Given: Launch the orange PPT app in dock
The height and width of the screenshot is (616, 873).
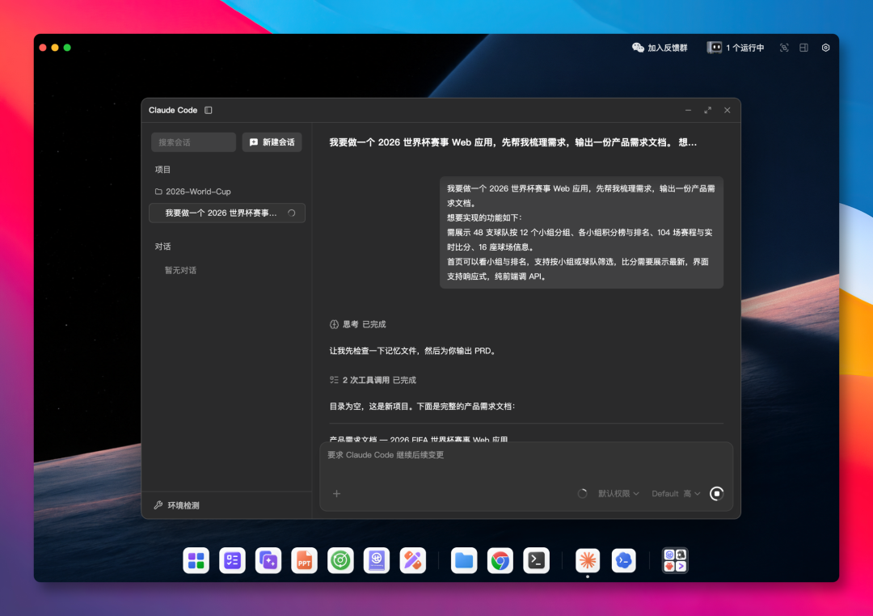Looking at the screenshot, I should (304, 560).
